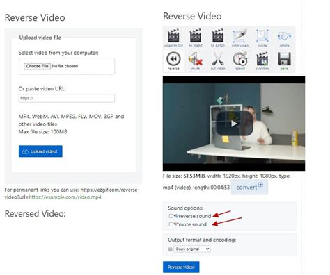Click the Choose File button
Viewport: 330px width, 275px height.
(x=37, y=66)
